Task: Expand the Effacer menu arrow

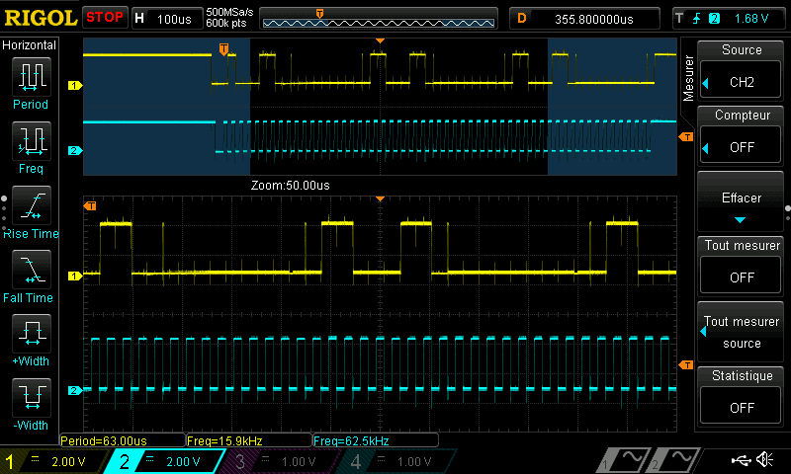Action: 740,219
